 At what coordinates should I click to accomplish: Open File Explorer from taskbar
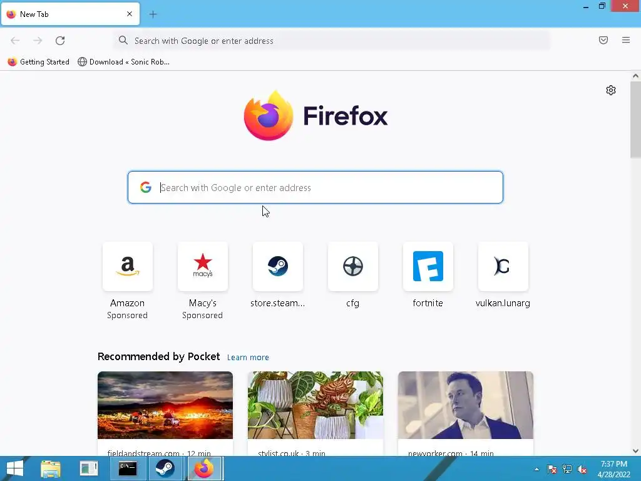[51, 468]
